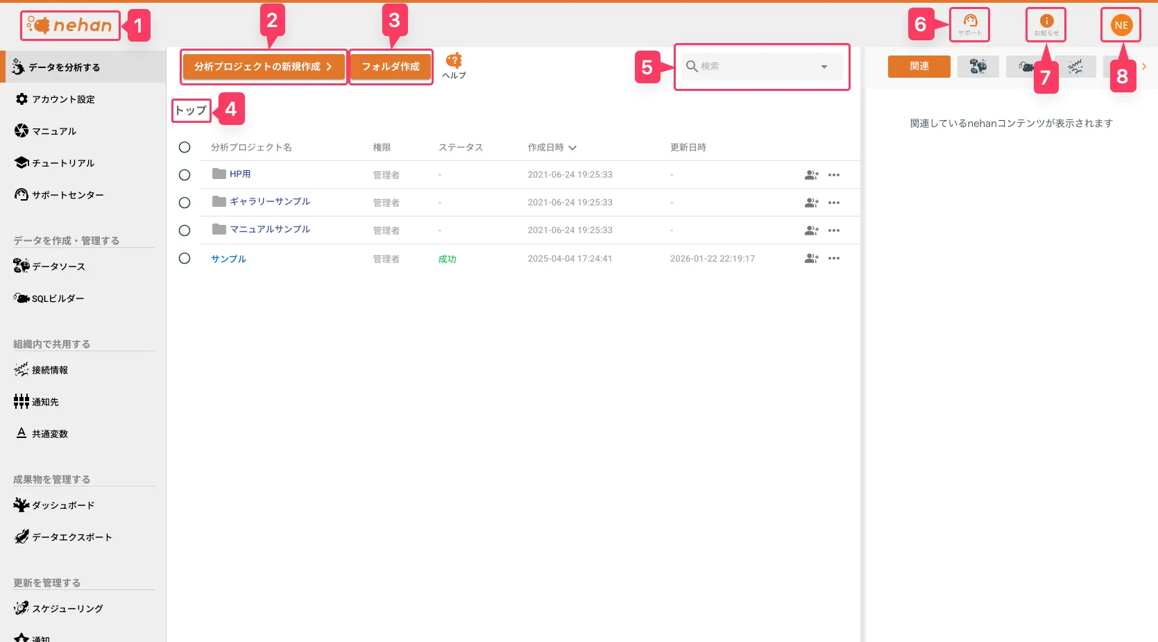This screenshot has height=642, width=1158.
Task: Click the nehan logo
Action: point(70,26)
